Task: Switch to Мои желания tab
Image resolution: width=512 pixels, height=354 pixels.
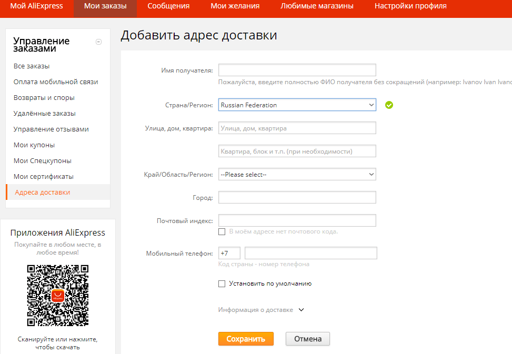Action: pos(235,6)
